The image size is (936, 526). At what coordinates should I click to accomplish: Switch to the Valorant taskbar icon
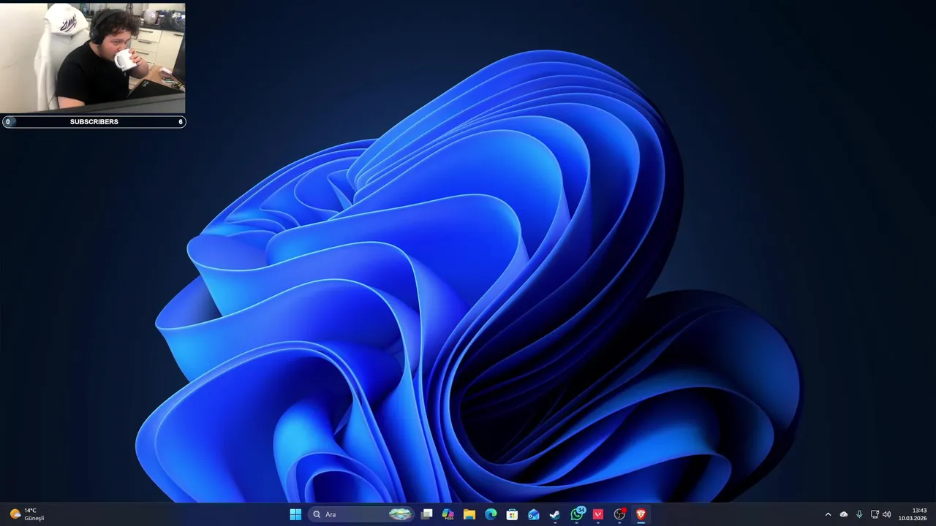coord(598,514)
